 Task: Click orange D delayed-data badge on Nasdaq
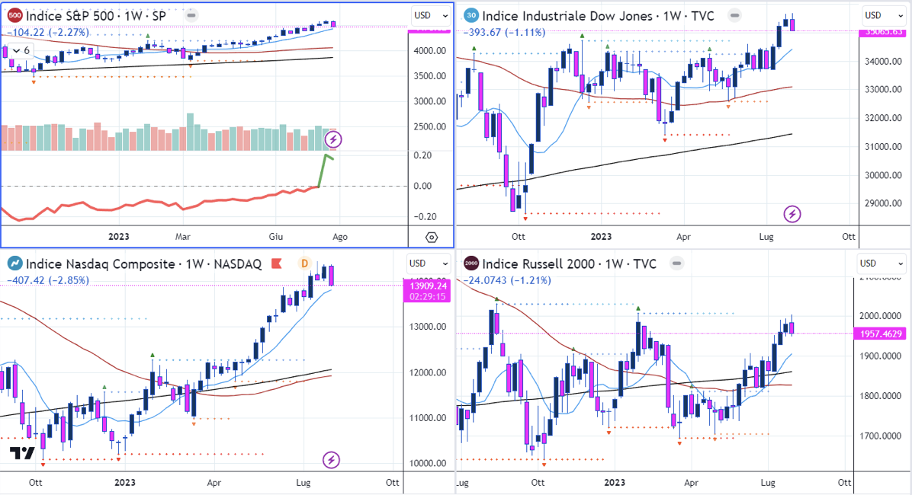coord(303,263)
